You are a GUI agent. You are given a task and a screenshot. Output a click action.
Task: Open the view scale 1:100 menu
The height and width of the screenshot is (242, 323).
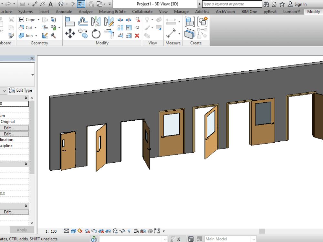tap(51, 231)
